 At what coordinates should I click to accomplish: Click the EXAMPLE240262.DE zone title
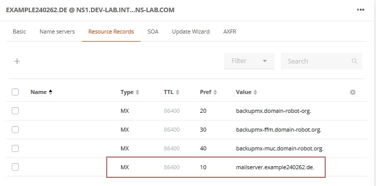pos(90,10)
